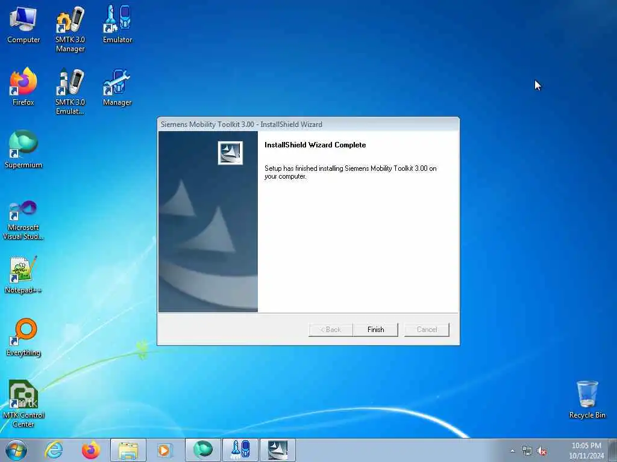The height and width of the screenshot is (462, 617).
Task: Select the Everything search desktop shortcut
Action: pos(23,337)
